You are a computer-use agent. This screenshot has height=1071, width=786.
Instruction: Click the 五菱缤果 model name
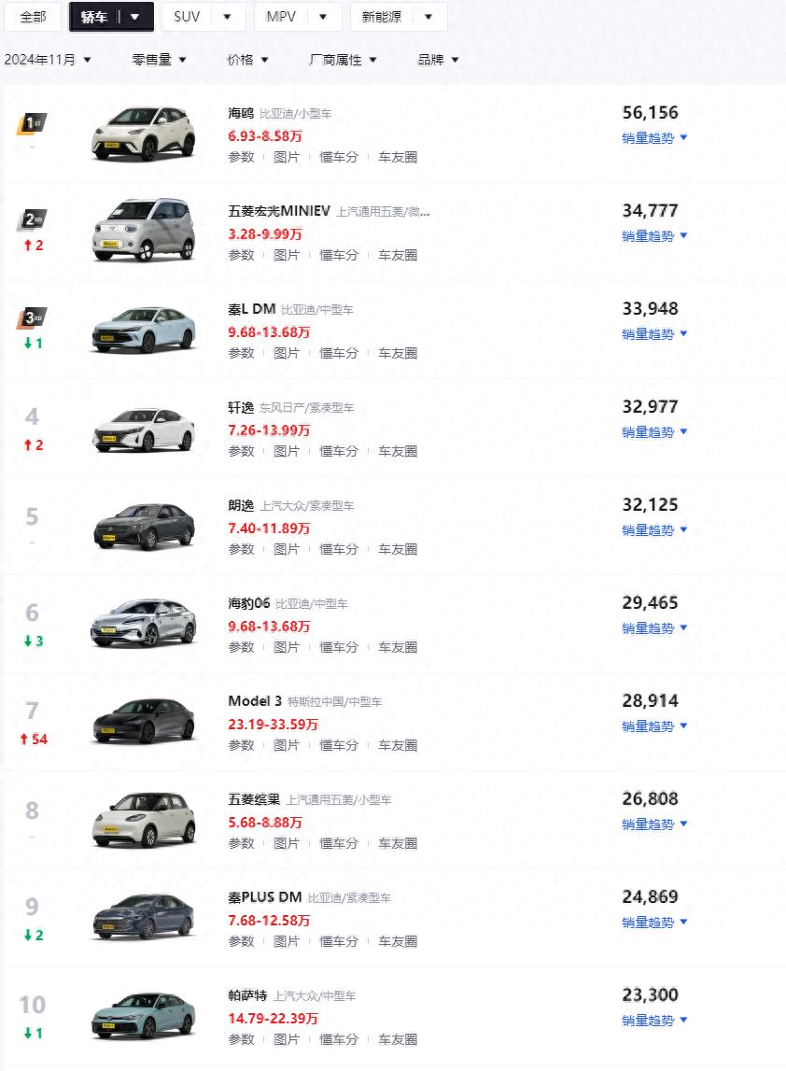[254, 799]
